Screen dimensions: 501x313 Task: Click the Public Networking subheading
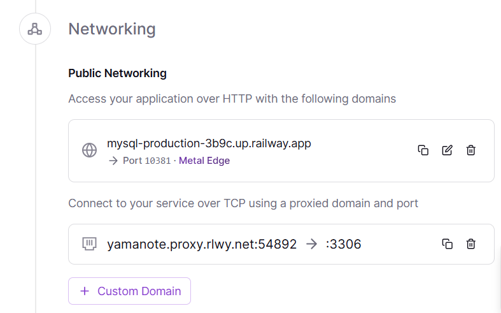pyautogui.click(x=117, y=73)
